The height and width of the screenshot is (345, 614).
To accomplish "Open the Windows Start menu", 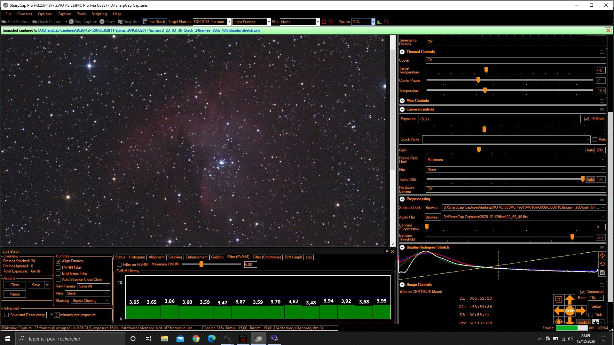I will point(8,339).
